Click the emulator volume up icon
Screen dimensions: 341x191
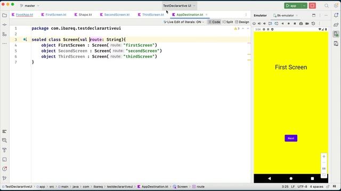(259, 23)
